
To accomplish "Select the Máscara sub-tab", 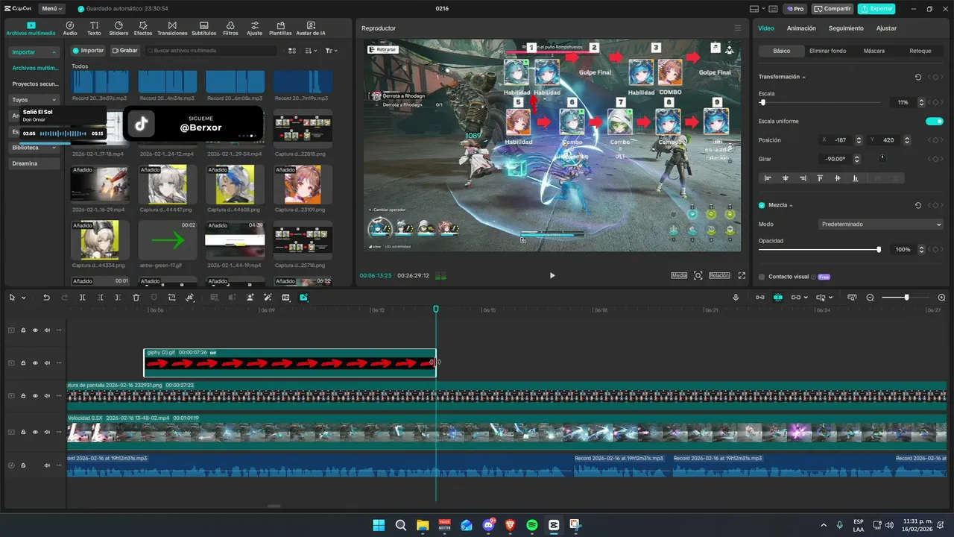I will point(874,51).
